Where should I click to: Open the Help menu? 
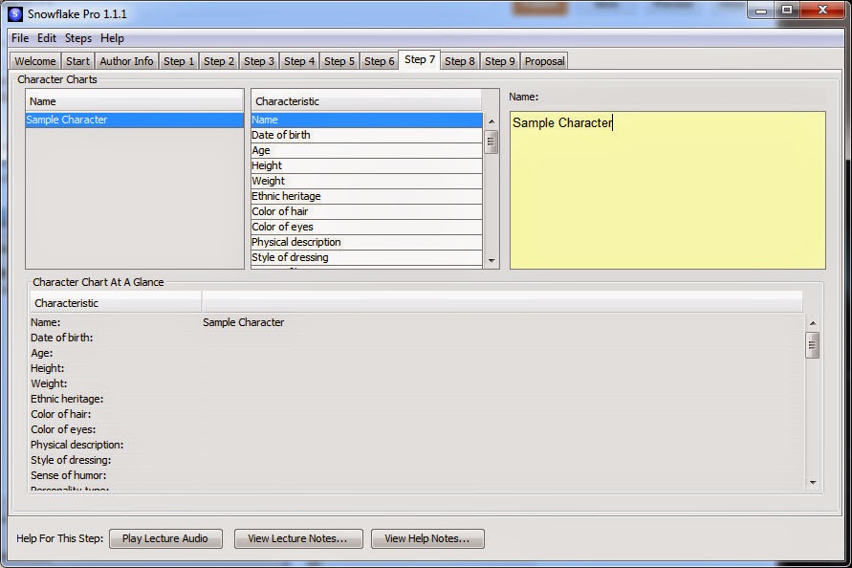click(112, 38)
